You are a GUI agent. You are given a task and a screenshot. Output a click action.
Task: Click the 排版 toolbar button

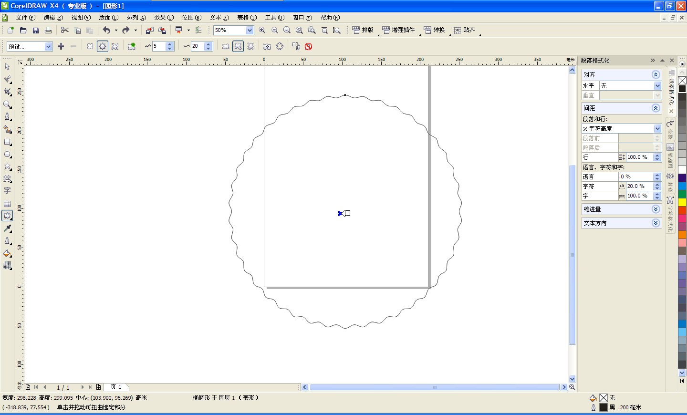pos(363,30)
